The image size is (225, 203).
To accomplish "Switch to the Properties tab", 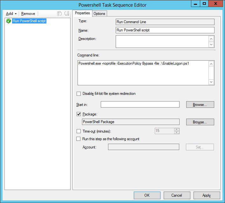I will tap(82, 13).
